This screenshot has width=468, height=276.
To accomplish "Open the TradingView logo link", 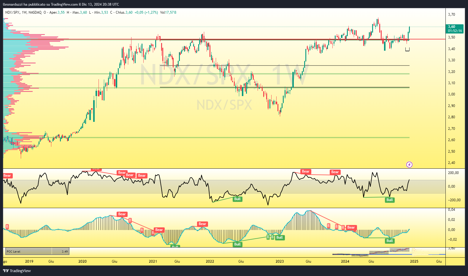I will tap(17, 271).
